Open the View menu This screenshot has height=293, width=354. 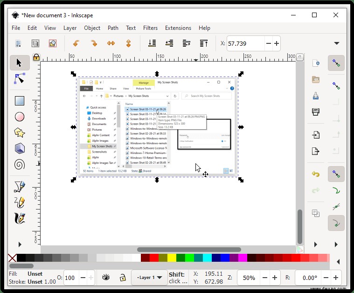[x=50, y=28]
